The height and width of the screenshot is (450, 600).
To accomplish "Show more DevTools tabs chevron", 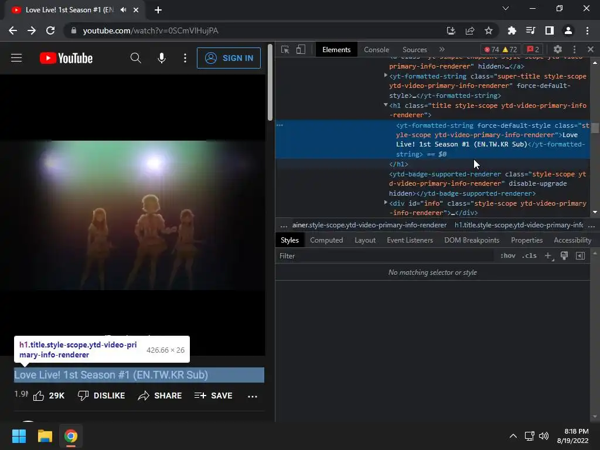I will (442, 49).
